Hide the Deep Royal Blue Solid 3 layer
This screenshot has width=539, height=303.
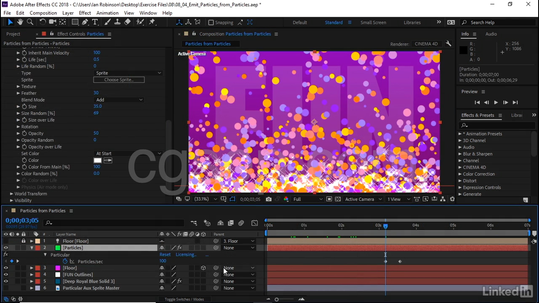coord(6,281)
